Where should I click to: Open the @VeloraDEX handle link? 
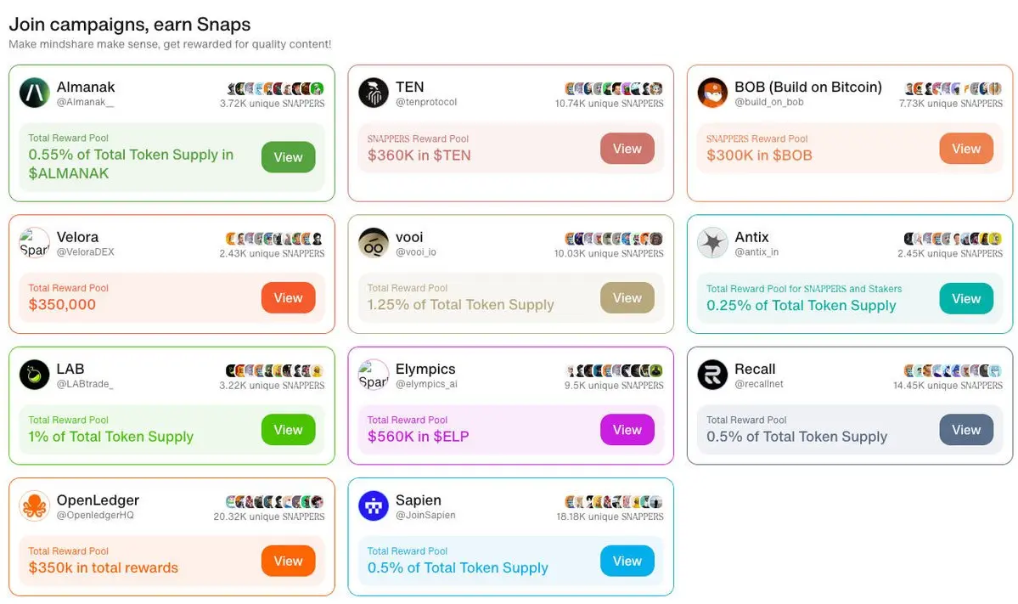85,252
